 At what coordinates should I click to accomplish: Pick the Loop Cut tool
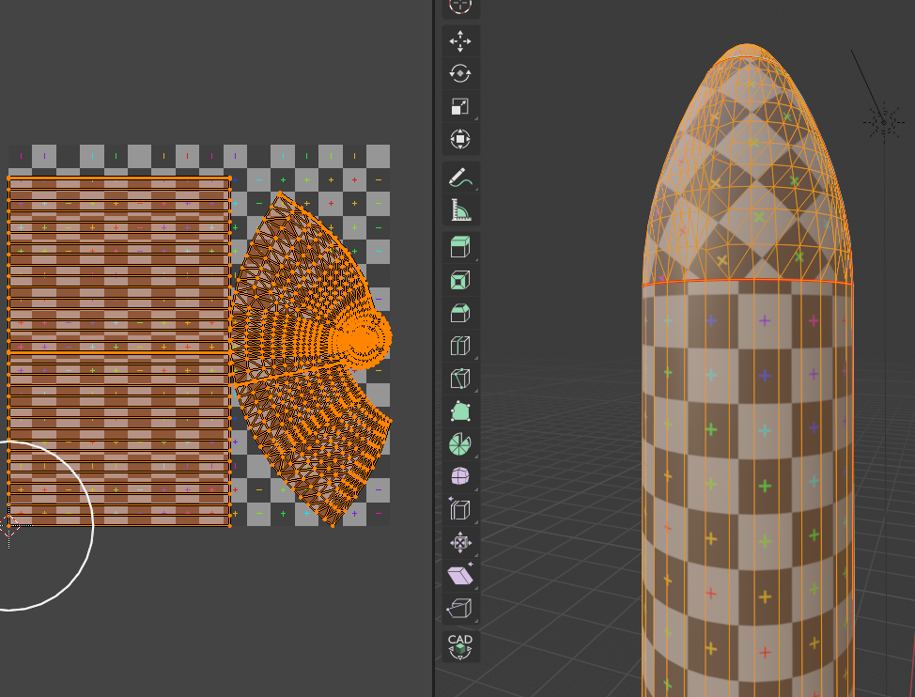(460, 346)
